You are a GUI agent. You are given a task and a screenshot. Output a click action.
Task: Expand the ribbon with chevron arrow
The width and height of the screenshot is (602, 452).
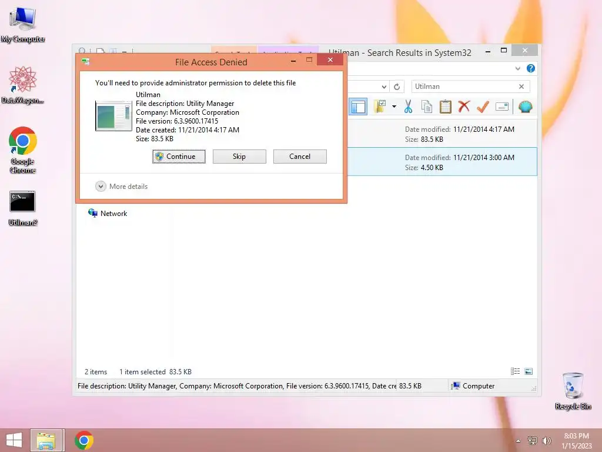pos(517,68)
